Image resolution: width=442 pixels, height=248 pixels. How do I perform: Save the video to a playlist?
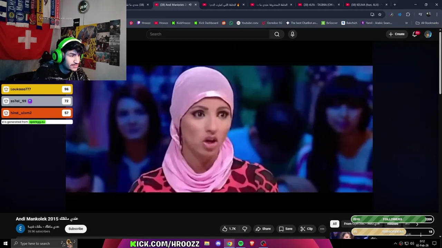286,229
